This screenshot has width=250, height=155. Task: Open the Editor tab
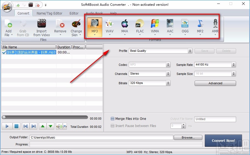coord(74,13)
